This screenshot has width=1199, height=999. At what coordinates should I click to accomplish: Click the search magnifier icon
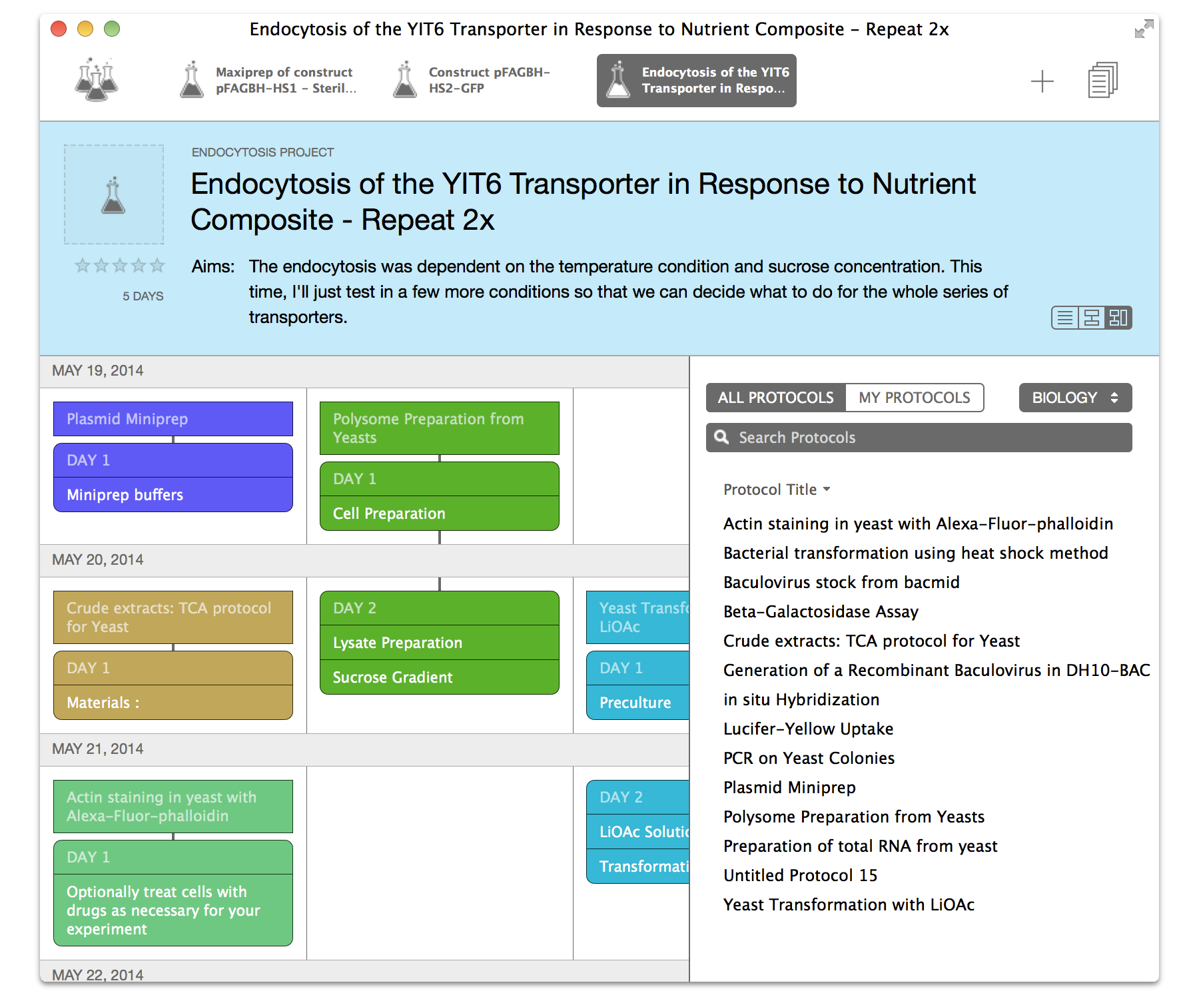(x=721, y=437)
